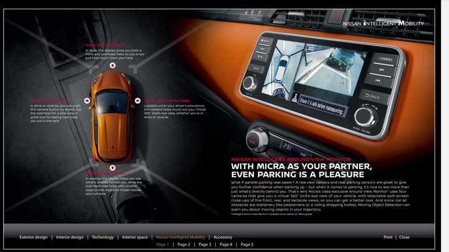Click the front camera hotspot icon above the car
The height and width of the screenshot is (252, 449).
(x=112, y=65)
